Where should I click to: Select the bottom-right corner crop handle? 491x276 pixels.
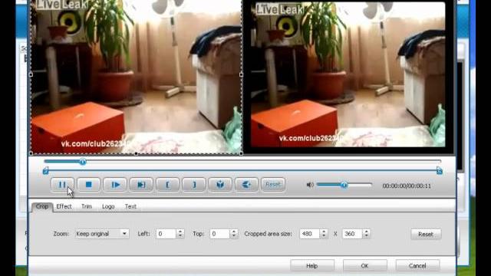[x=241, y=153]
